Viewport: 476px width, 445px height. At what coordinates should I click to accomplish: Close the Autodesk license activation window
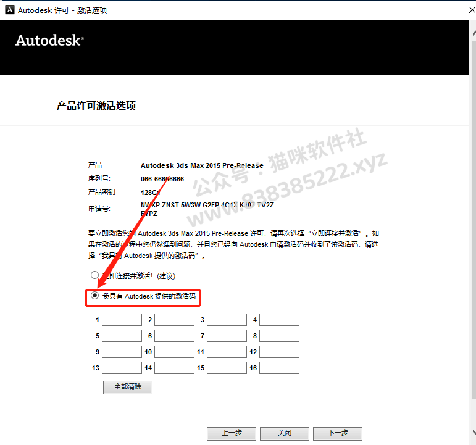tap(472, 10)
